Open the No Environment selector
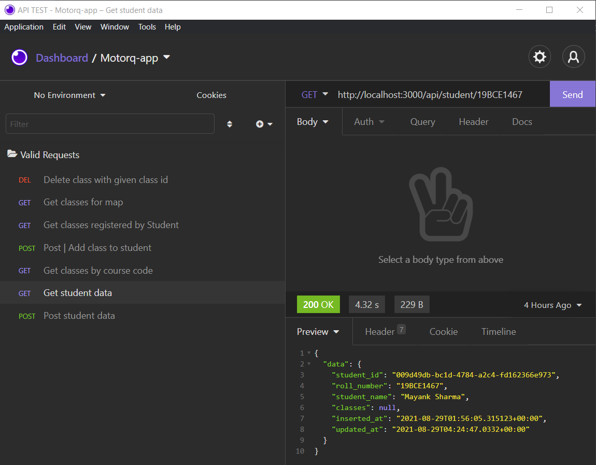 (69, 95)
